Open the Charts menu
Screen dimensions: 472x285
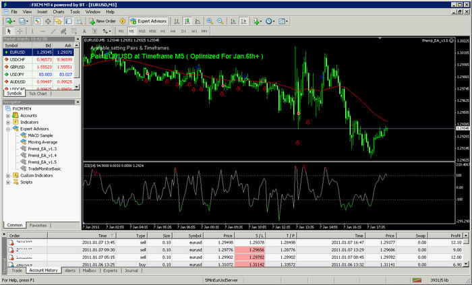(59, 12)
